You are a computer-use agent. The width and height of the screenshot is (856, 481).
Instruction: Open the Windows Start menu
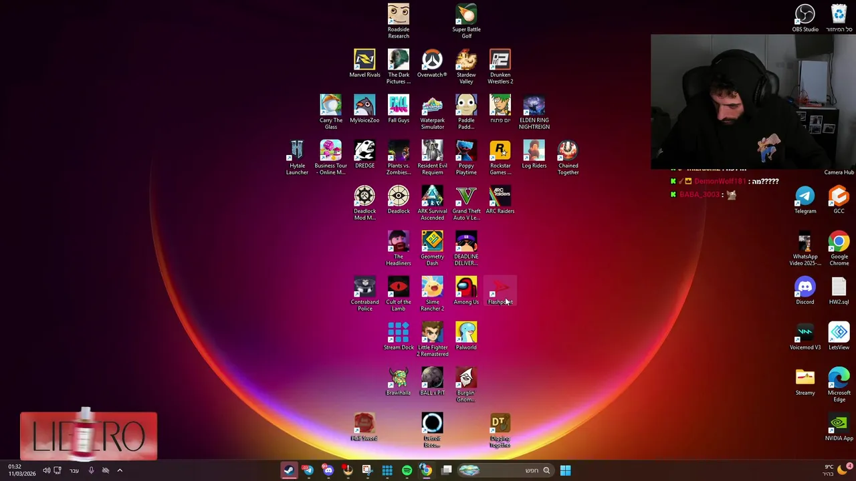coord(565,470)
